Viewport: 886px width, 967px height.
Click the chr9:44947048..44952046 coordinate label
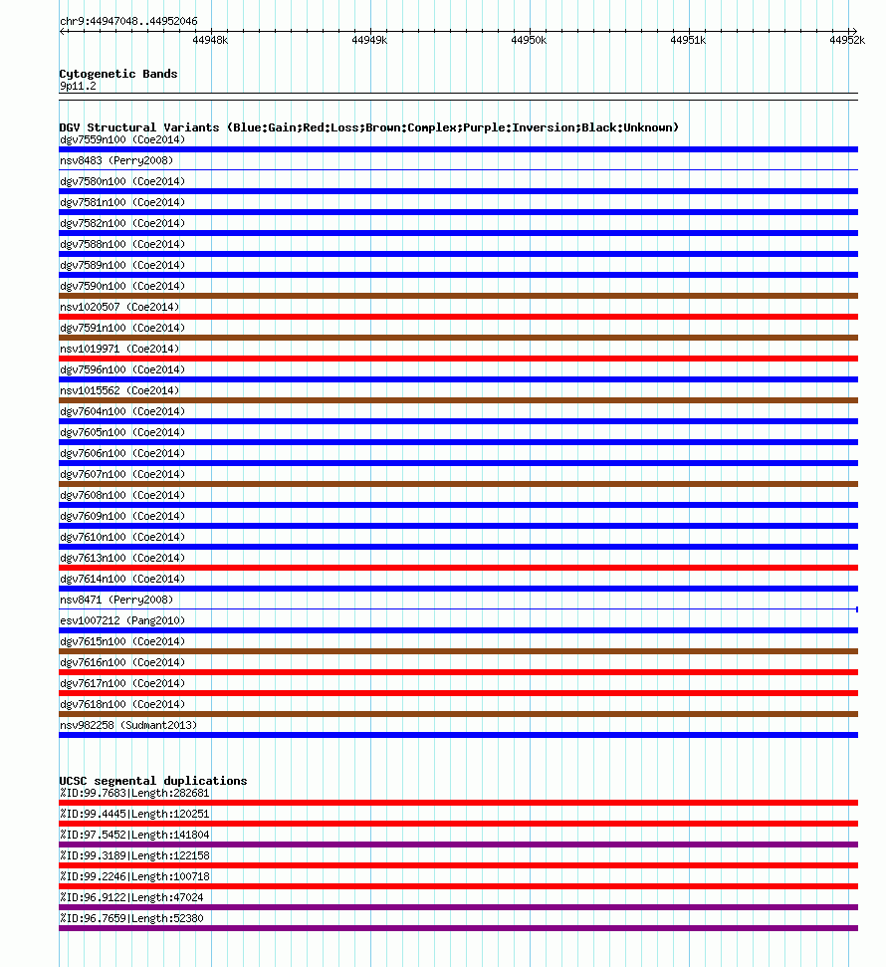128,22
